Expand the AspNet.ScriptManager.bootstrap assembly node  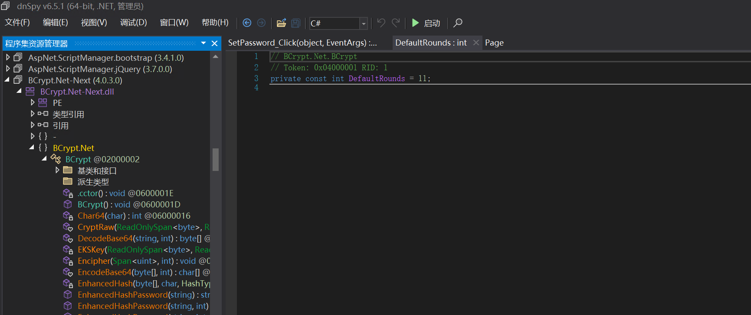(x=7, y=57)
